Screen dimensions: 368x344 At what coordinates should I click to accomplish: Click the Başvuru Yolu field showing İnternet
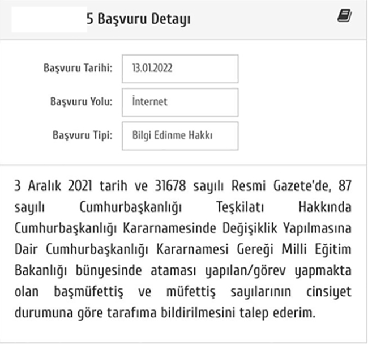[x=180, y=102]
